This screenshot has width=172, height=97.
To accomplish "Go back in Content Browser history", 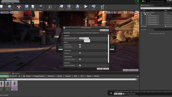I will click(x=19, y=76).
